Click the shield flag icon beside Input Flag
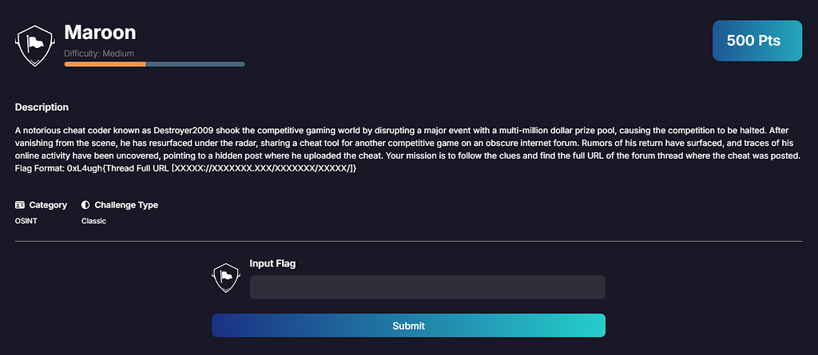Image resolution: width=818 pixels, height=355 pixels. point(225,278)
